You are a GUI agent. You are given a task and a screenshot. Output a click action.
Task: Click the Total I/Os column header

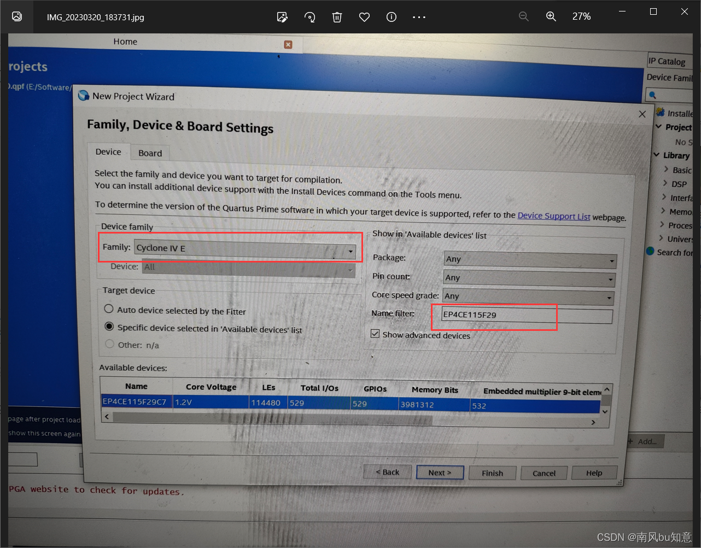(319, 388)
